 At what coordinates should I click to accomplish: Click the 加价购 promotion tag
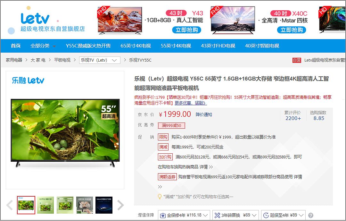coord(165,157)
